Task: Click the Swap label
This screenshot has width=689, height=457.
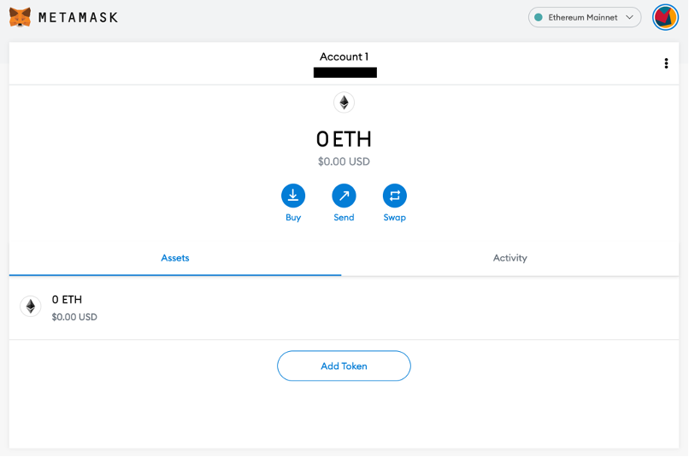Action: click(x=395, y=217)
